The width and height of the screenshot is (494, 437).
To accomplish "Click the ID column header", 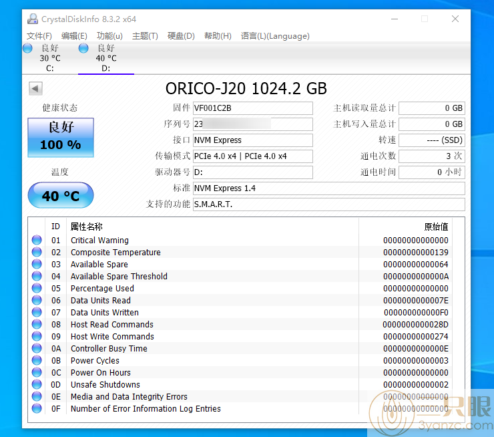I will (56, 227).
